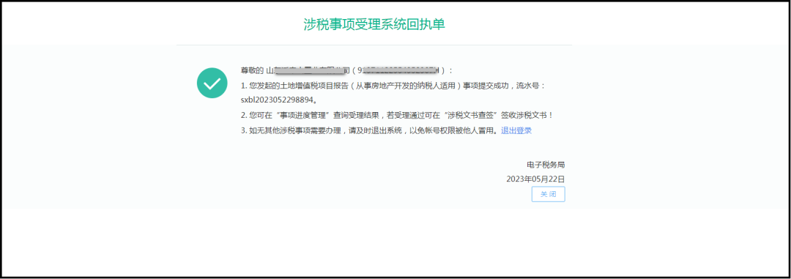791x279 pixels.
Task: Click the greeting line starting 尊敬的
Action: click(x=347, y=70)
